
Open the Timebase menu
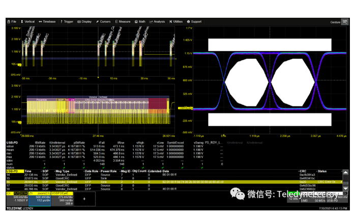click(48, 22)
